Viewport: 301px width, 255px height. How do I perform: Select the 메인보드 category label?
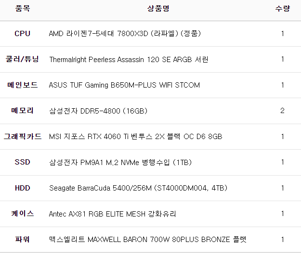click(22, 85)
